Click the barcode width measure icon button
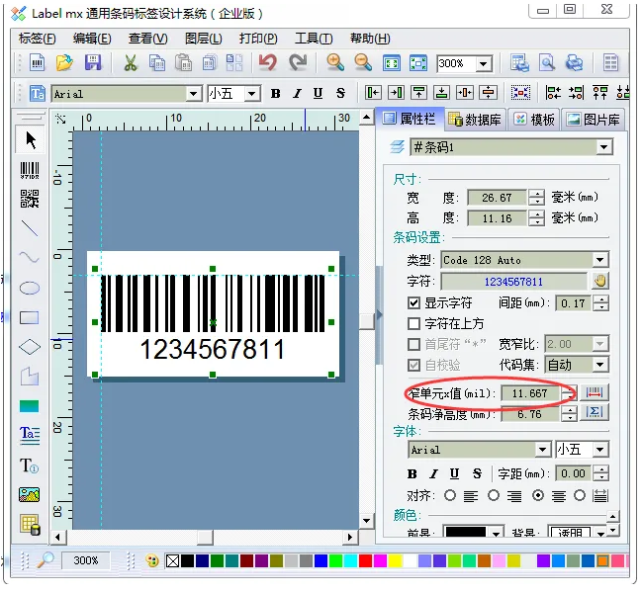642x593 pixels. [x=595, y=393]
